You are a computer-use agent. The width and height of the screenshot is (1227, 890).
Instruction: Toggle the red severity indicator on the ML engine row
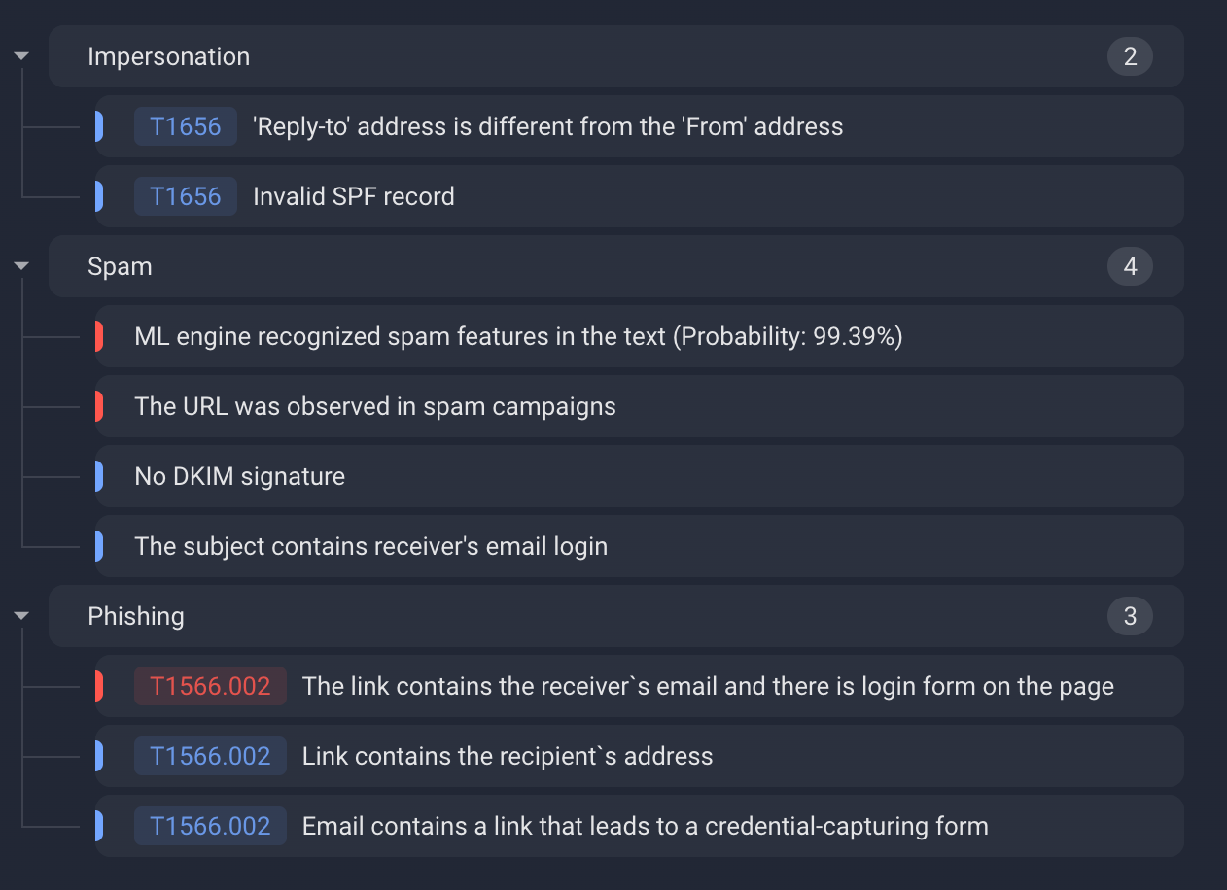(98, 336)
